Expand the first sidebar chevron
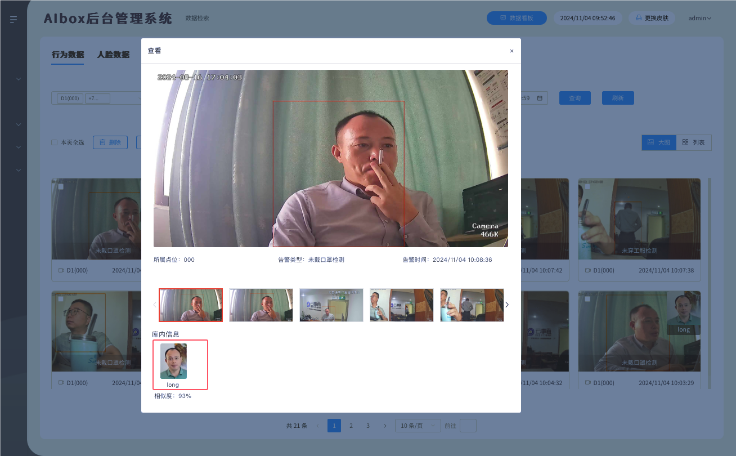 (x=19, y=79)
